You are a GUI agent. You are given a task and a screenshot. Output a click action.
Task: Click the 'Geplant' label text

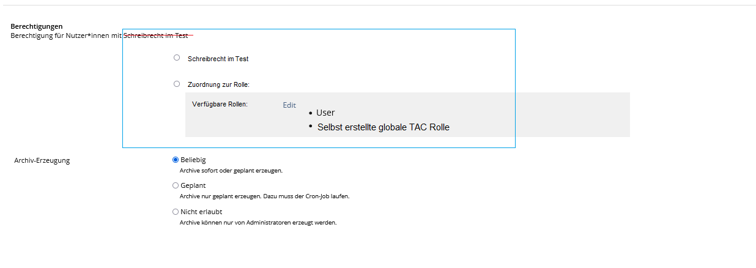(x=193, y=185)
